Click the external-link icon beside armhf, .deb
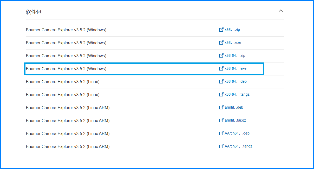The height and width of the screenshot is (169, 314). coord(221,107)
